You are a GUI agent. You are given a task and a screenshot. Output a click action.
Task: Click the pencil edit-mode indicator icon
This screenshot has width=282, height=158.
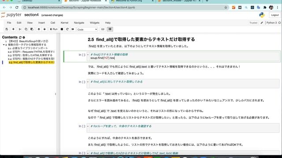[x=262, y=23]
